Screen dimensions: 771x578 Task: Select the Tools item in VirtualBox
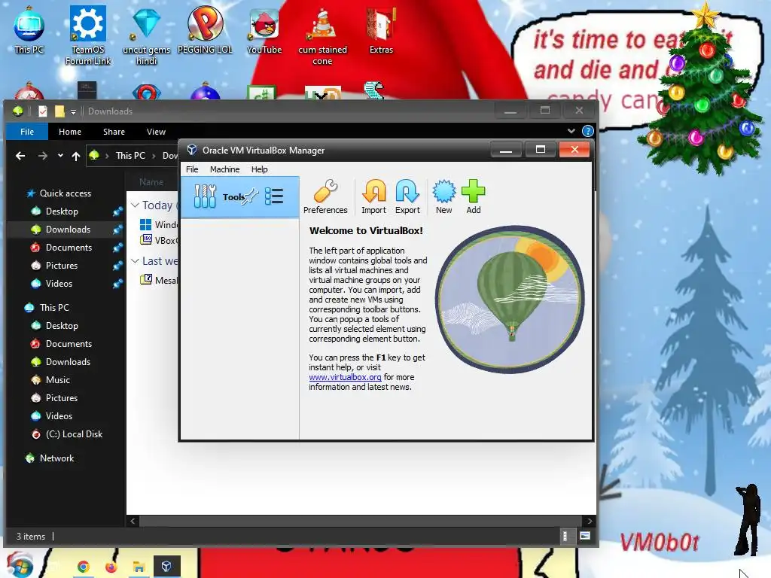click(239, 197)
